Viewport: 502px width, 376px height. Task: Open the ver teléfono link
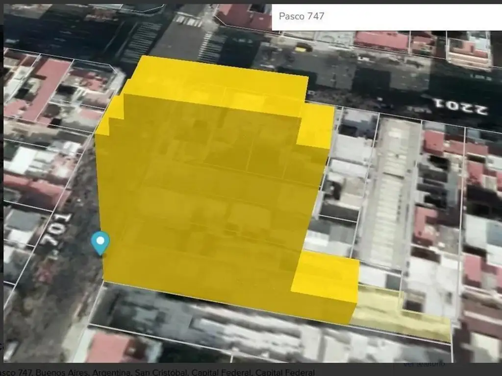[424, 364]
